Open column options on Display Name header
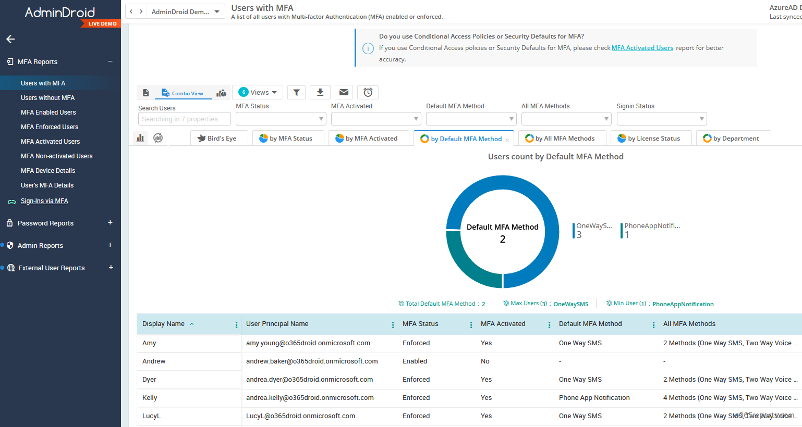 [236, 324]
